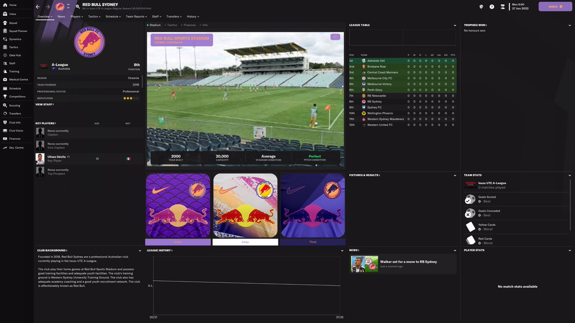The height and width of the screenshot is (323, 575).
Task: Select the Third kit tab
Action: [x=312, y=242]
